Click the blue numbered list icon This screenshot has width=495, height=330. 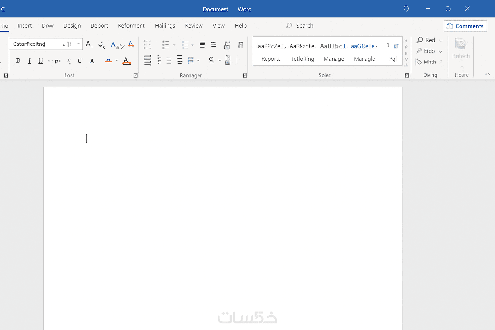click(x=185, y=44)
